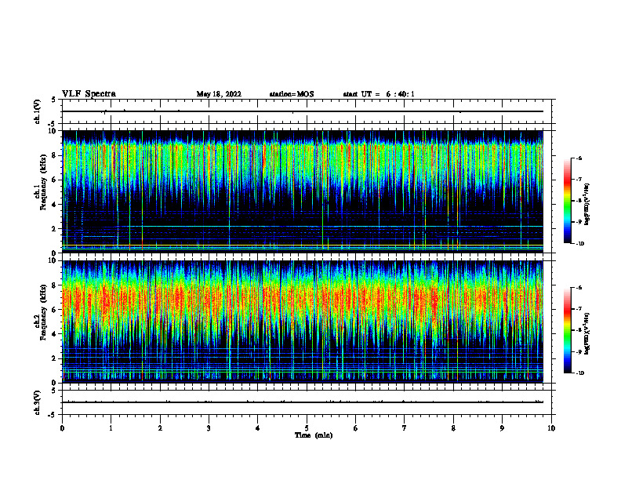
Task: Click the ch.1 spectrogram colour scale bar
Action: click(568, 201)
